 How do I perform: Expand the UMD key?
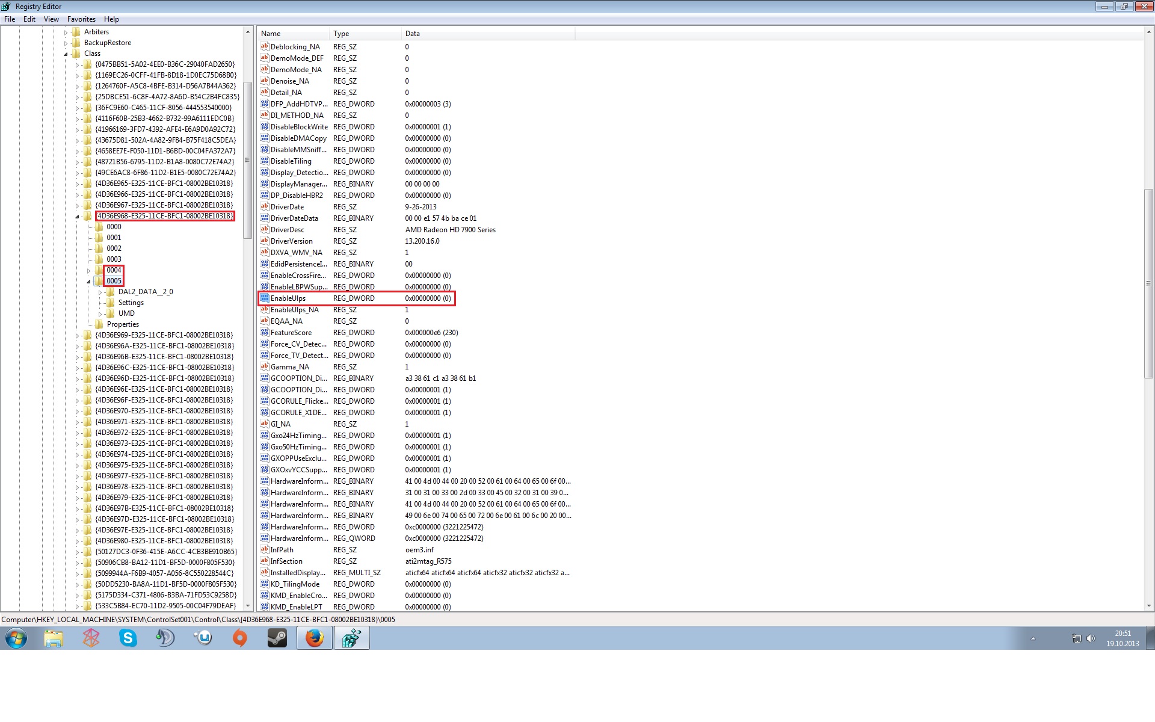pyautogui.click(x=100, y=314)
